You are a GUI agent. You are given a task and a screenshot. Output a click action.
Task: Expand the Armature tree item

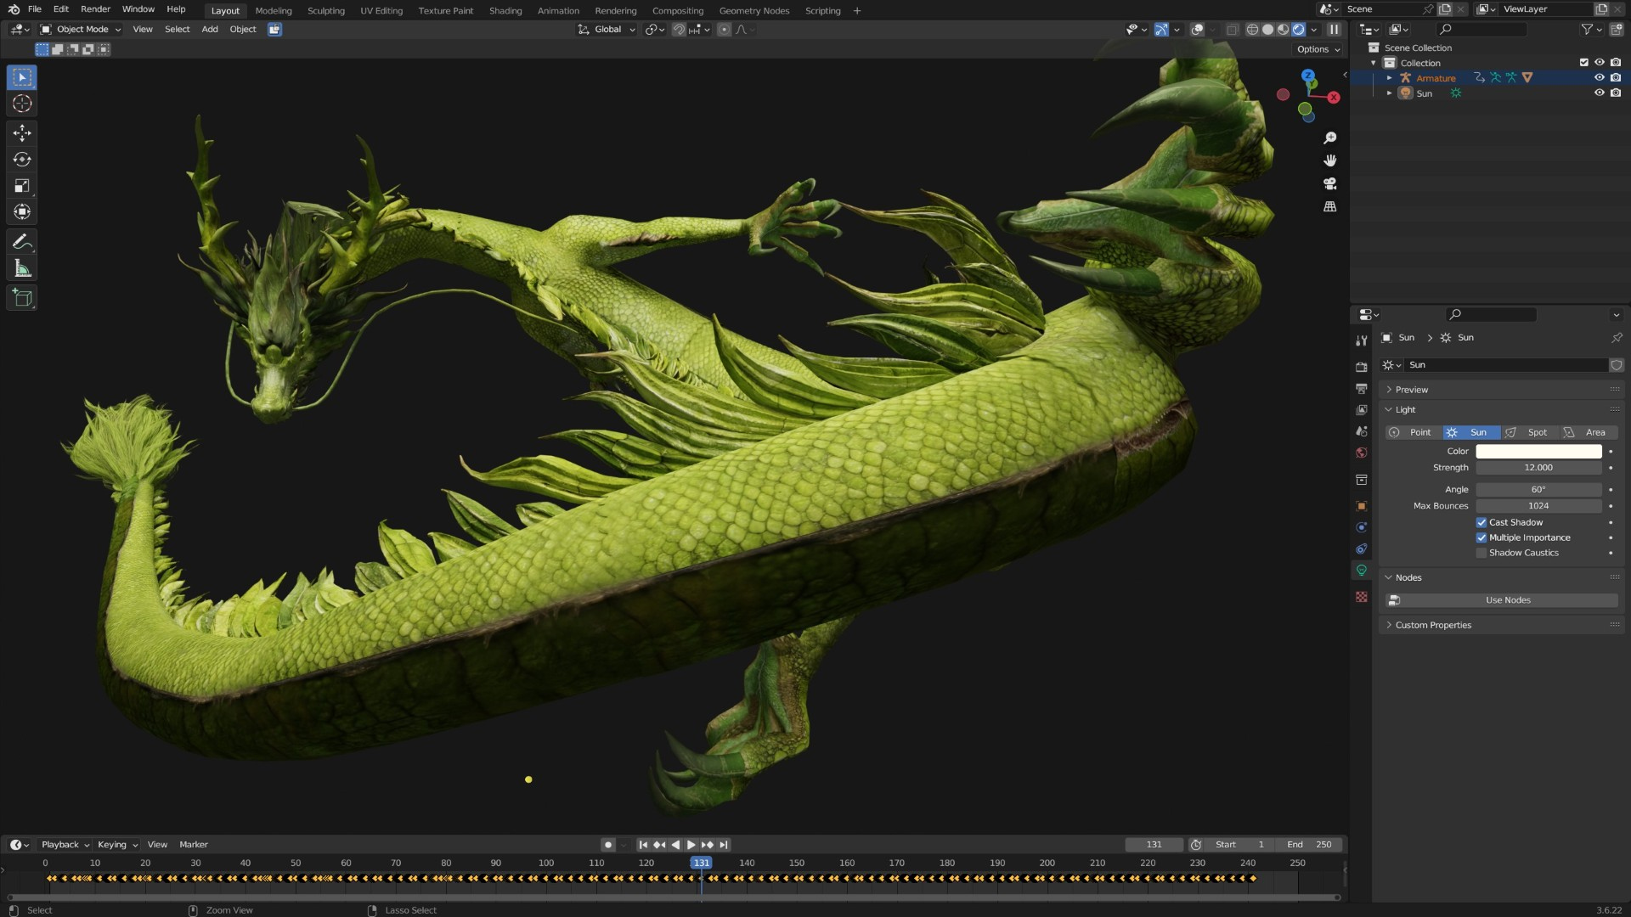pyautogui.click(x=1390, y=78)
